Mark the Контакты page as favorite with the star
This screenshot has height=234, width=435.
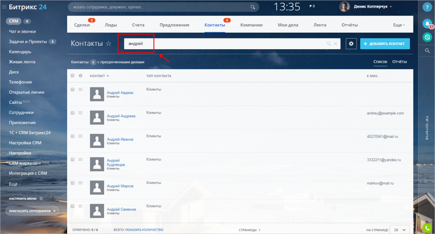coord(108,44)
